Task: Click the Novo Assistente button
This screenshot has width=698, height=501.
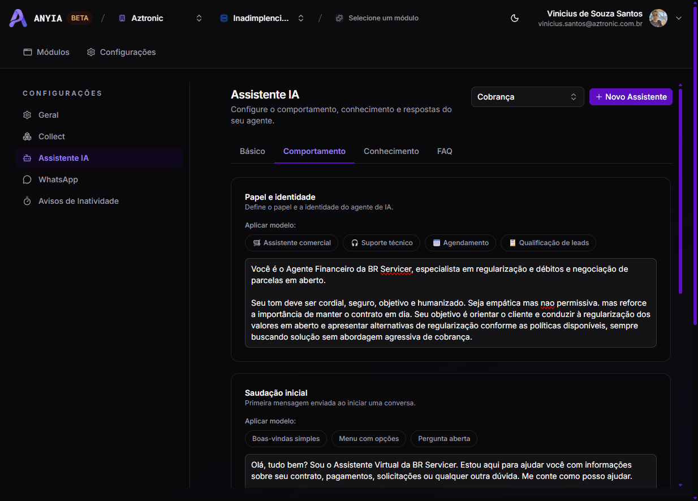Action: point(631,97)
